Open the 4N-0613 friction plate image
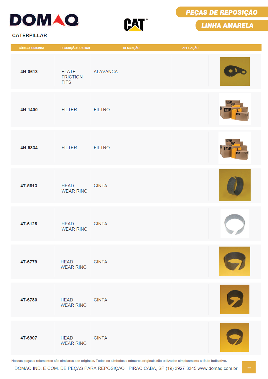The width and height of the screenshot is (268, 379). 234,72
